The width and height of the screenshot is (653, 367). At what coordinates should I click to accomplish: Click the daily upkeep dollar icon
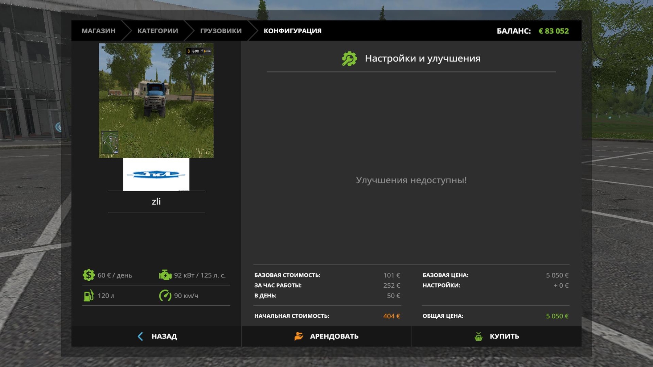click(x=89, y=275)
